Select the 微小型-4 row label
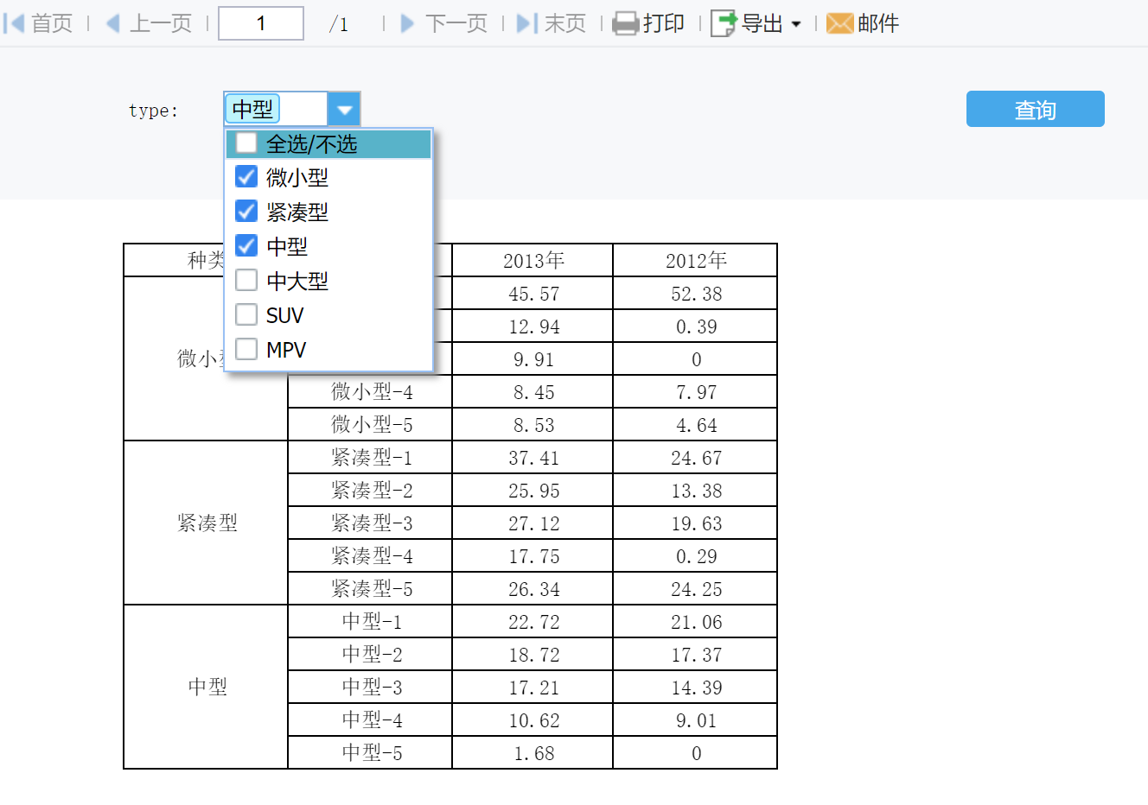This screenshot has width=1148, height=805. [370, 391]
